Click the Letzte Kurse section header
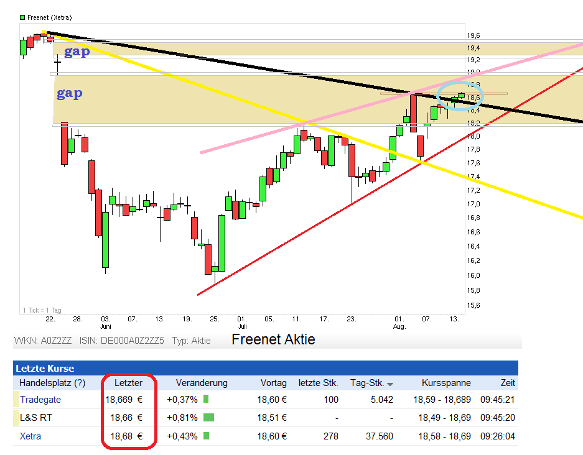This screenshot has width=583, height=455. [45, 369]
